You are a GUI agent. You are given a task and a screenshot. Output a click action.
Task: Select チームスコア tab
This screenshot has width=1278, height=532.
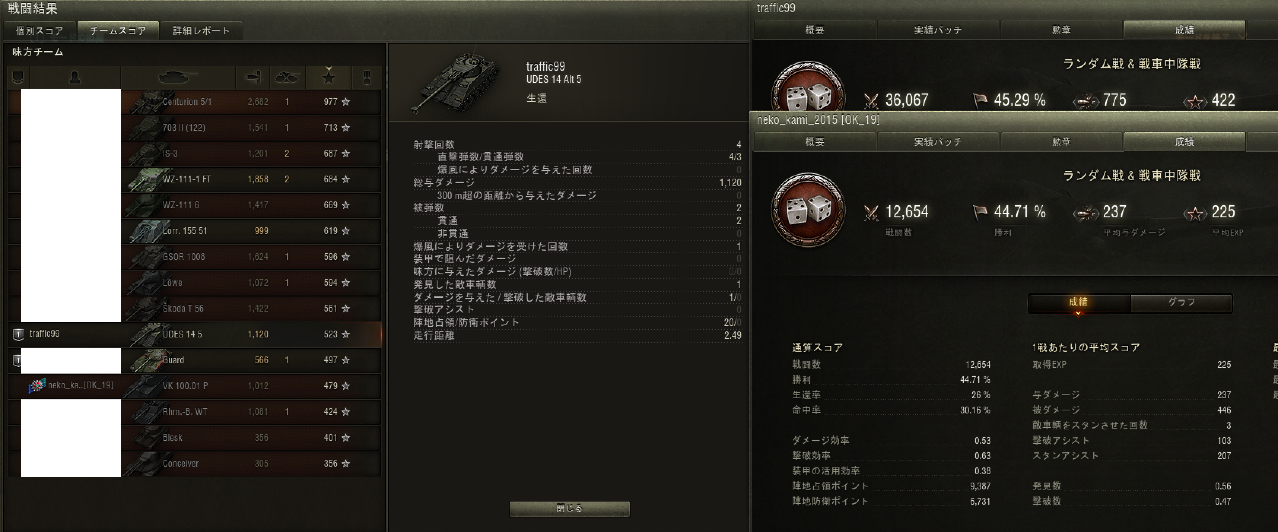tap(118, 31)
